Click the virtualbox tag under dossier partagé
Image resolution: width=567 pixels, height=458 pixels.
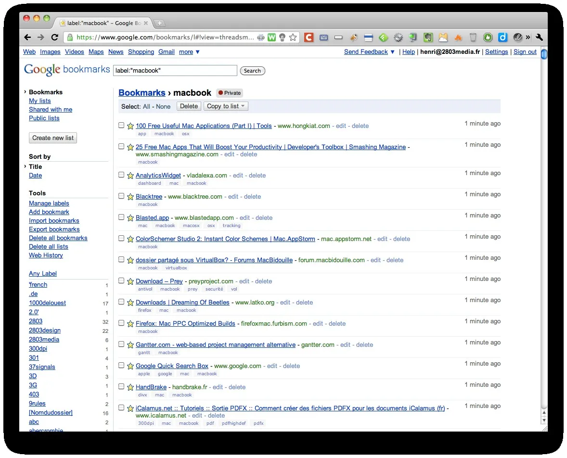[177, 268]
